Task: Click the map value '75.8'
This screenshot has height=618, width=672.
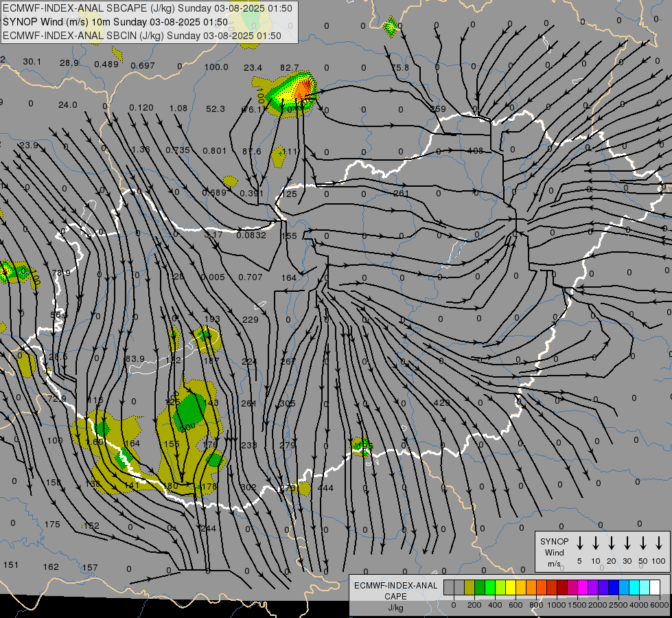Action: 400,68
